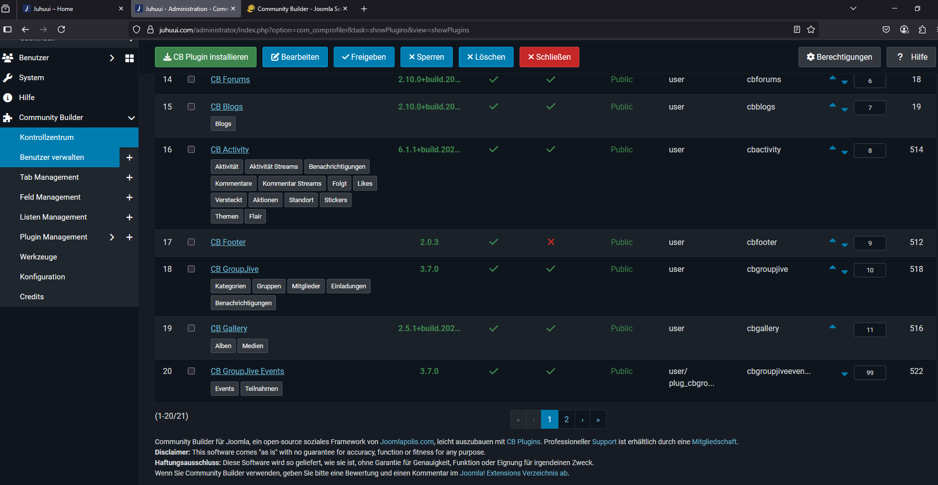Move CB Activity down with the arrow
Viewport: 938px width, 485px height.
tap(844, 152)
